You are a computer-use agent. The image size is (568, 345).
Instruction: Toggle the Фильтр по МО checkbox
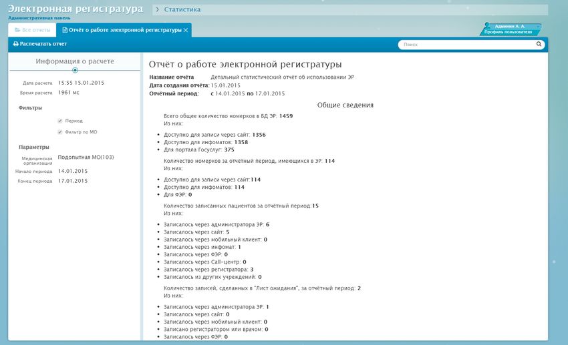pyautogui.click(x=60, y=132)
